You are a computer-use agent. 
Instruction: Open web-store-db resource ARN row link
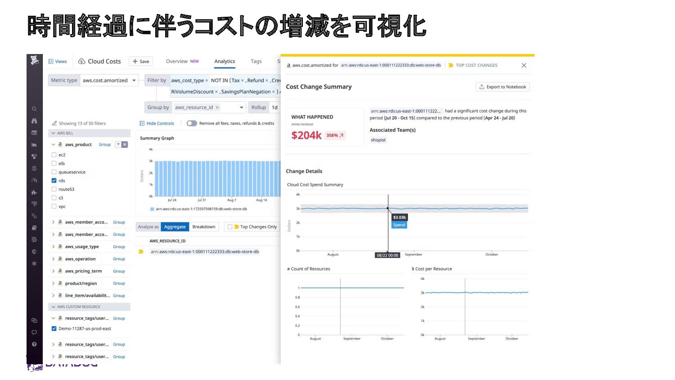click(x=205, y=252)
